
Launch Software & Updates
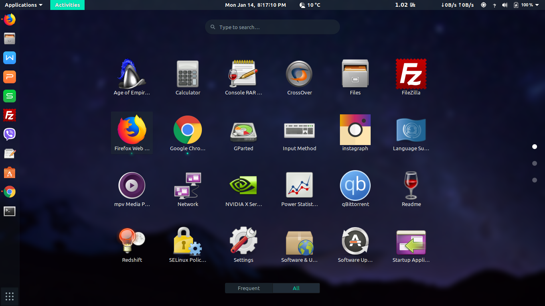tap(299, 242)
